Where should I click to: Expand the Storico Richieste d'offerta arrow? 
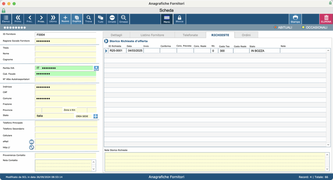point(106,41)
